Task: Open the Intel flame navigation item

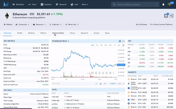Action: (74, 4)
